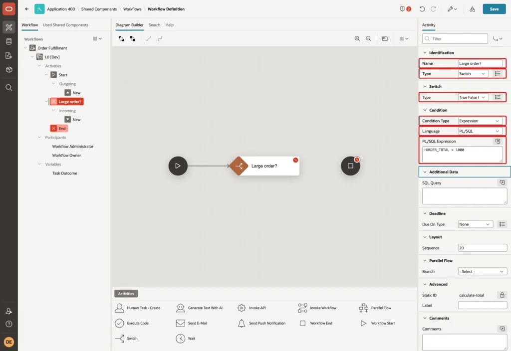Viewport: 511px width, 351px height.
Task: Add a Send E-Mail activity
Action: coord(191,323)
